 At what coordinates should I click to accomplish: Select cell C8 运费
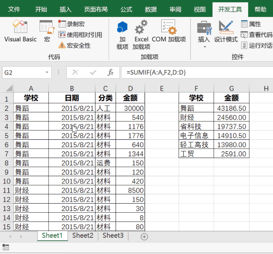tap(105, 163)
